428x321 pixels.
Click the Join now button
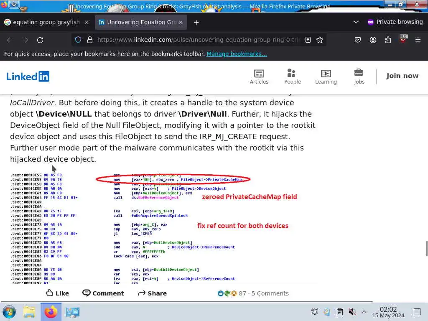pyautogui.click(x=403, y=76)
